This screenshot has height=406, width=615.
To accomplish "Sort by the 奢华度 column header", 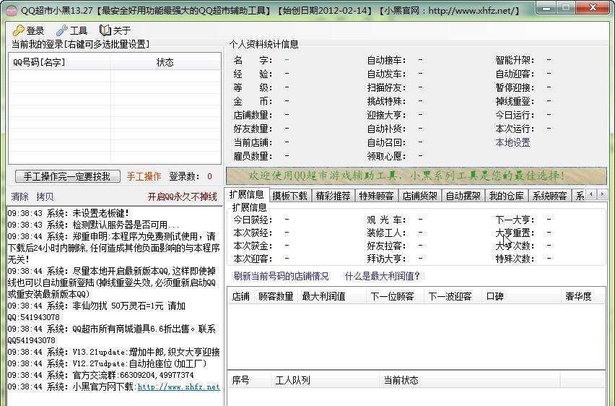I will (583, 296).
